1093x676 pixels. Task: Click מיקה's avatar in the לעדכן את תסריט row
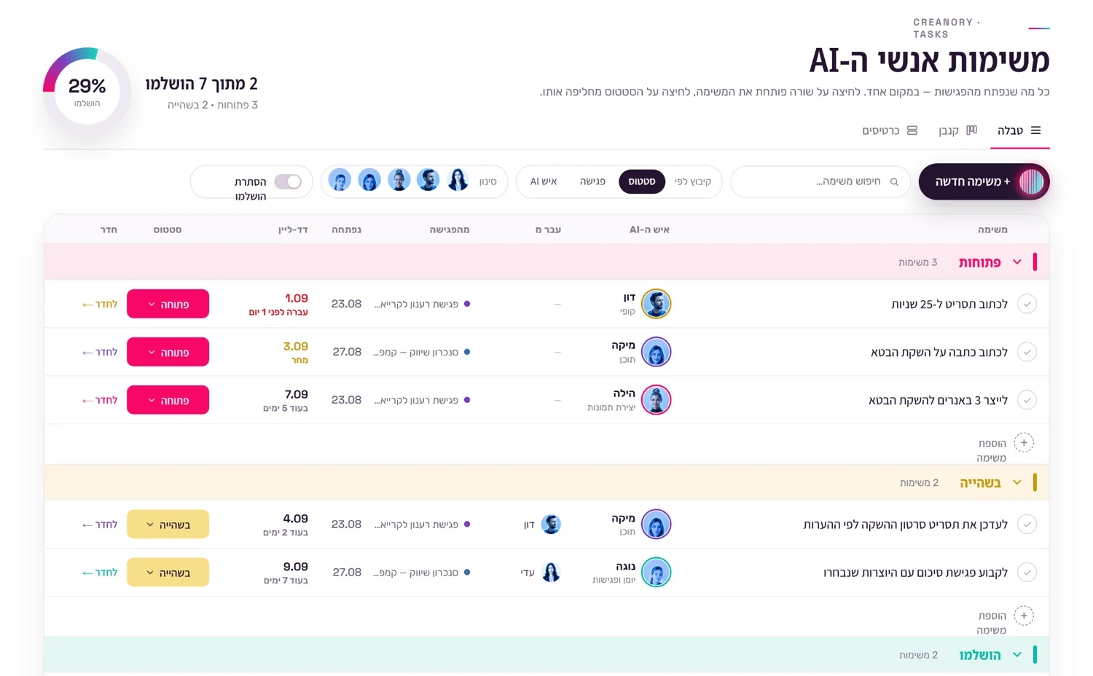[x=656, y=524]
